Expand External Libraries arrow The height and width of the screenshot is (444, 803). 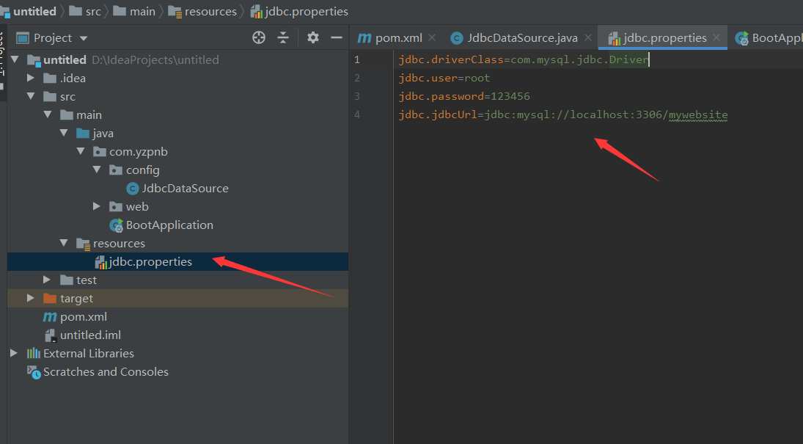(14, 353)
